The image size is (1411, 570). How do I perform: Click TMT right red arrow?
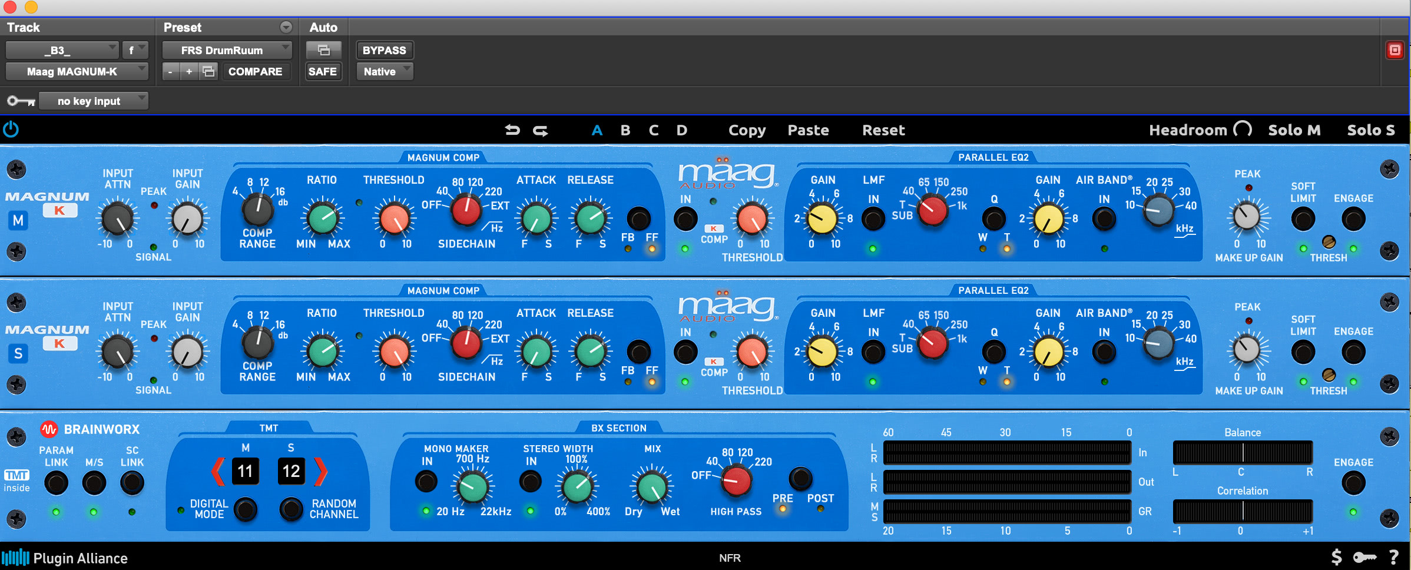click(x=320, y=471)
